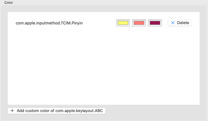Change the last Pinyin color swatch

pyautogui.click(x=155, y=23)
